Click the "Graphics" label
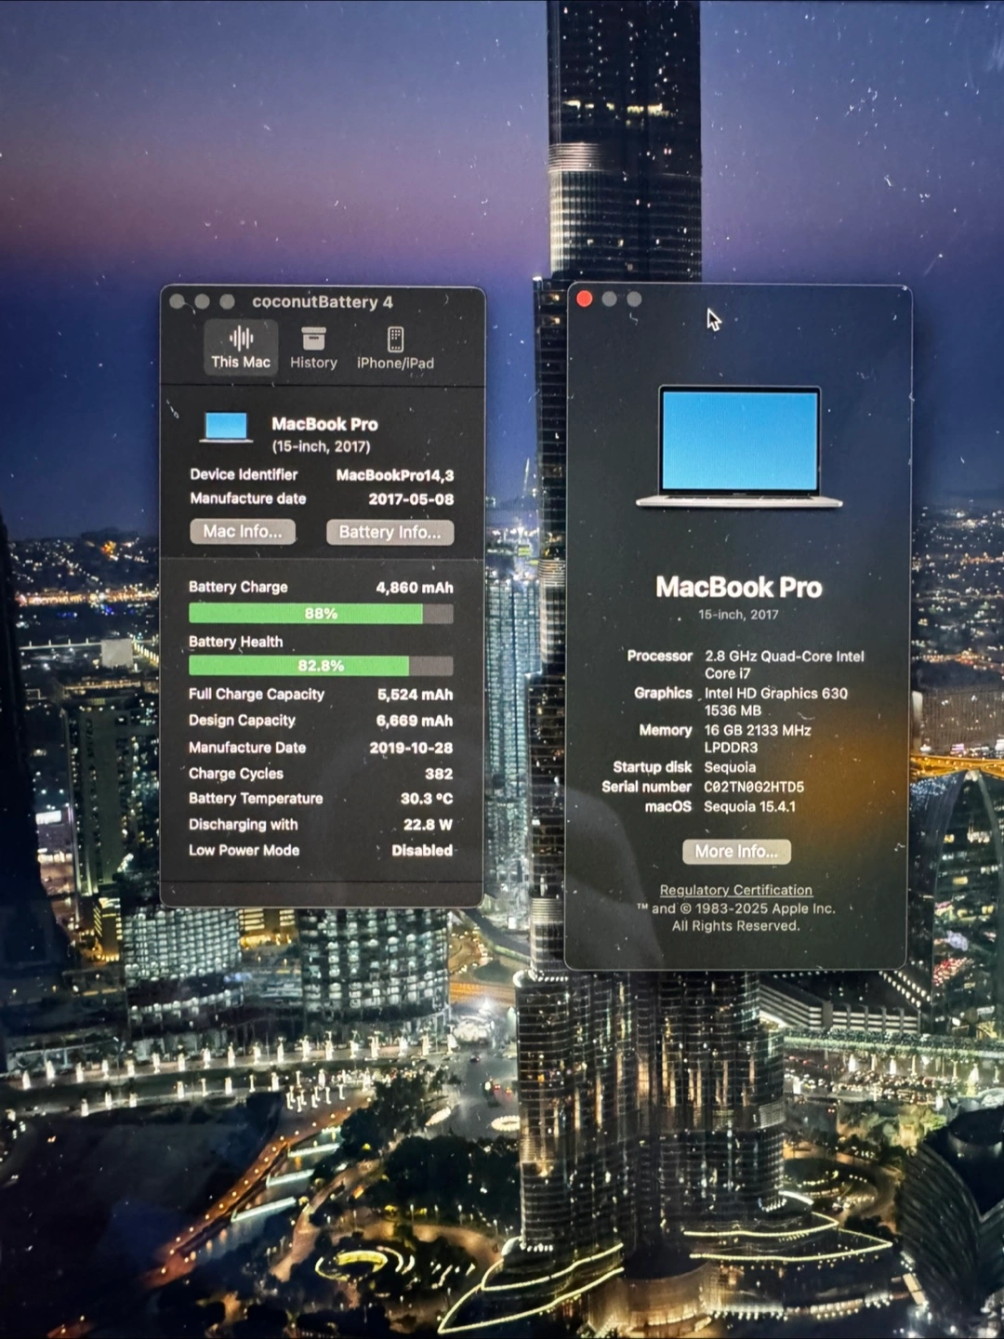 tap(663, 693)
